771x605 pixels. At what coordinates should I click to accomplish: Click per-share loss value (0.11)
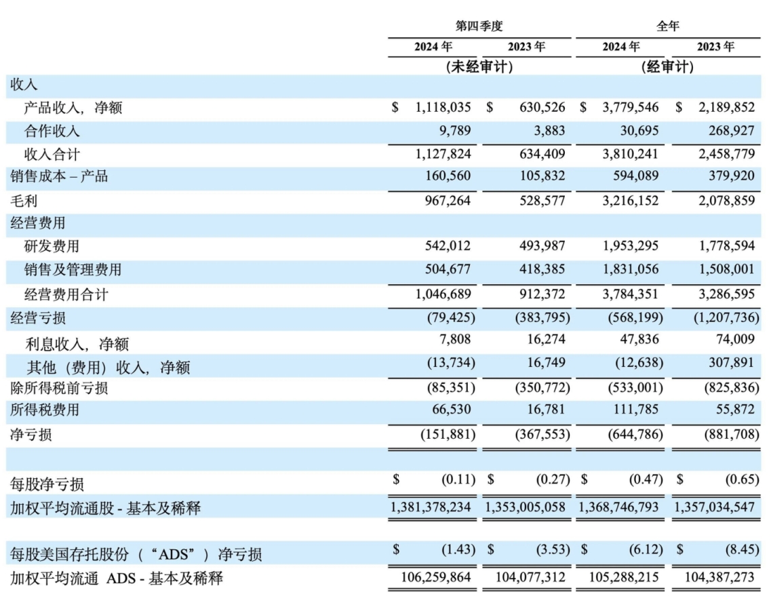tap(458, 479)
